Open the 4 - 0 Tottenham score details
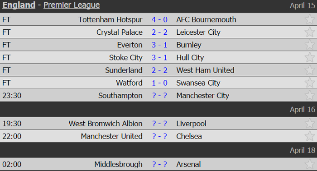317x171 pixels. click(x=159, y=19)
